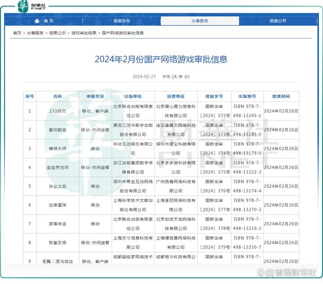Click the 出版物号 column header
The width and height of the screenshot is (323, 284).
pos(247,96)
